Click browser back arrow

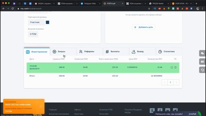point(4,9)
